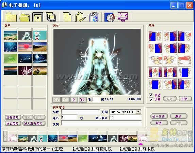Select pink crystal burst thumbnail in picture grid
195x153 pixels.
25,70
